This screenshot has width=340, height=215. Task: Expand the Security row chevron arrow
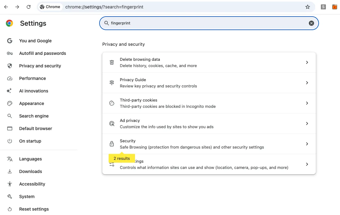point(307,144)
